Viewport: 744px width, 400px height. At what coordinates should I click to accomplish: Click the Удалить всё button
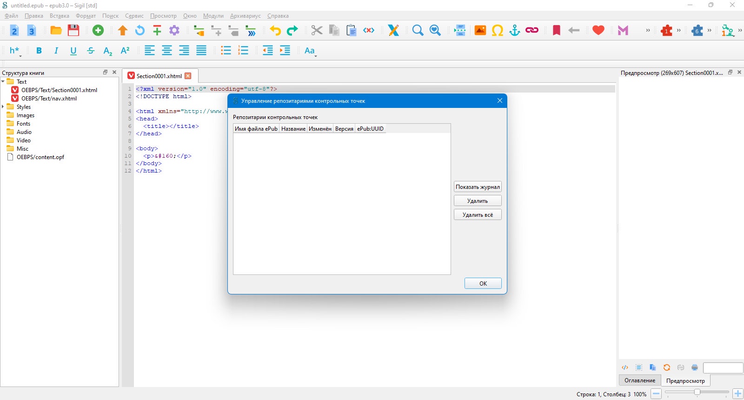point(478,215)
